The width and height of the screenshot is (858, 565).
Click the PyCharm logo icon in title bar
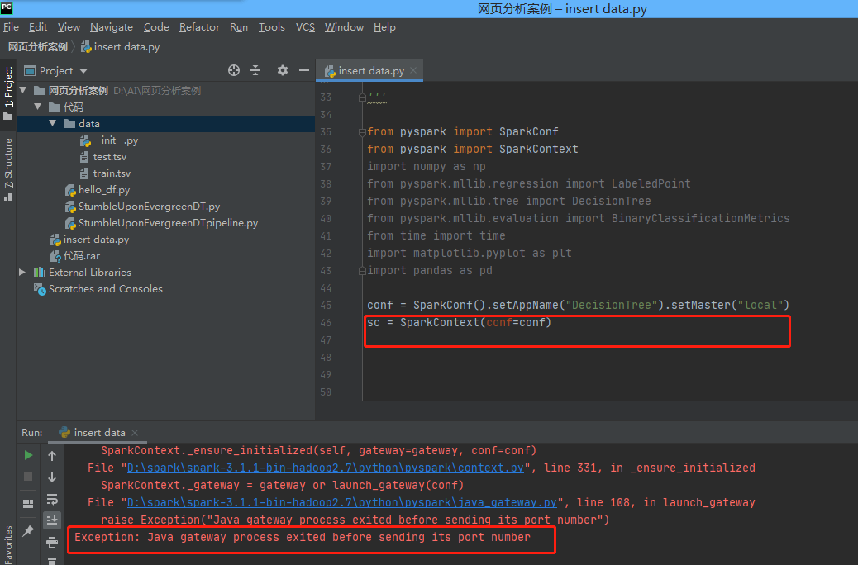(x=7, y=7)
